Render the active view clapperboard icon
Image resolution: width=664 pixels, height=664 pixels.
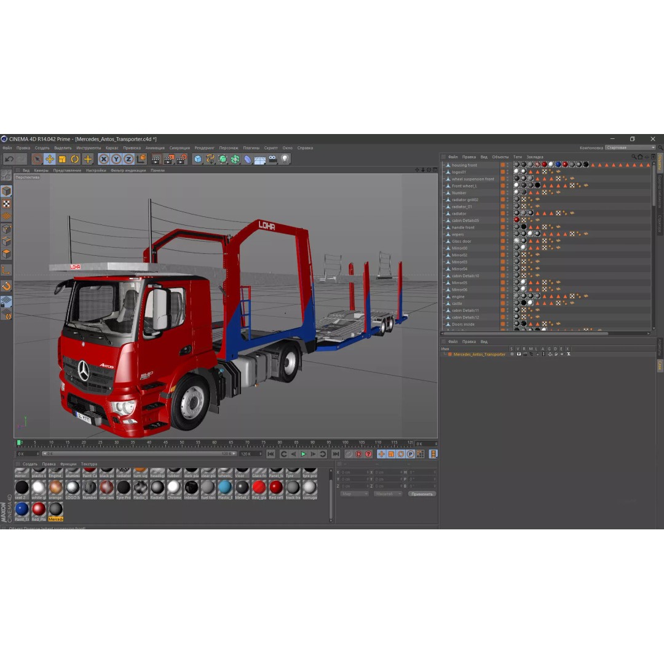pyautogui.click(x=156, y=159)
